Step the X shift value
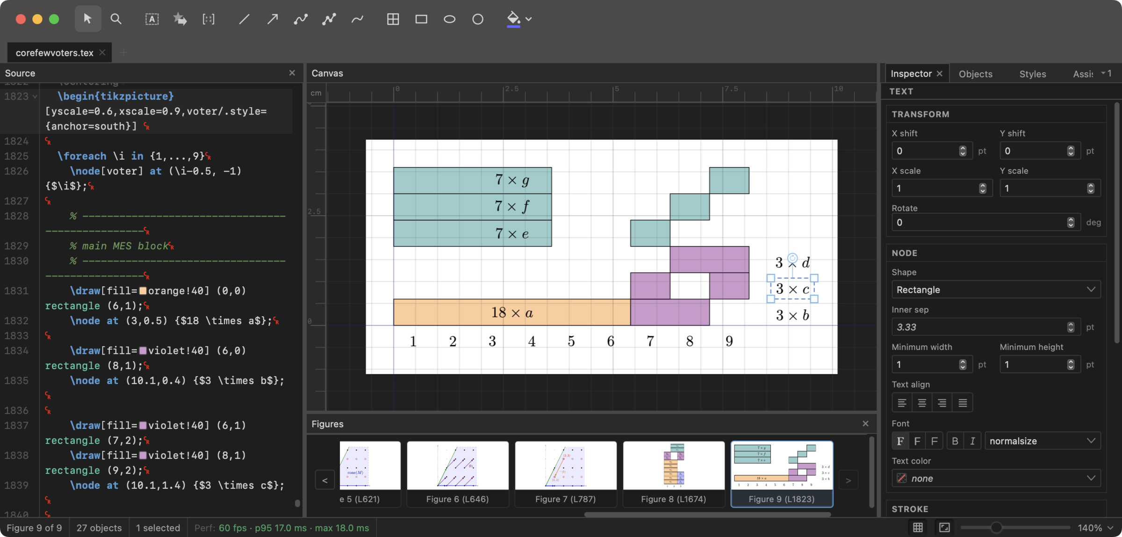 (963, 151)
